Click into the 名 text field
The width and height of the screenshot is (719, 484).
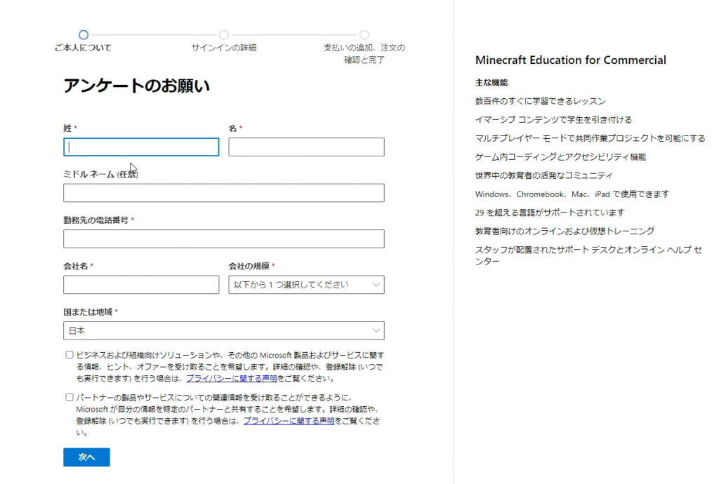[x=306, y=147]
